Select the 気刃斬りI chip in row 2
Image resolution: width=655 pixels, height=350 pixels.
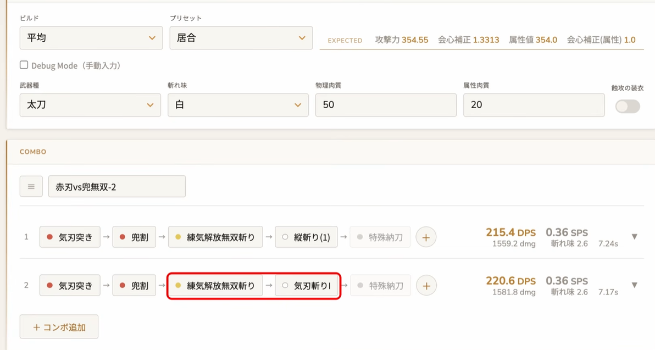(x=306, y=286)
